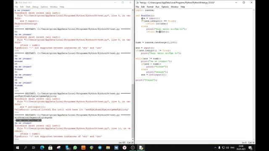Switch ENG input language indicator

point(232,148)
